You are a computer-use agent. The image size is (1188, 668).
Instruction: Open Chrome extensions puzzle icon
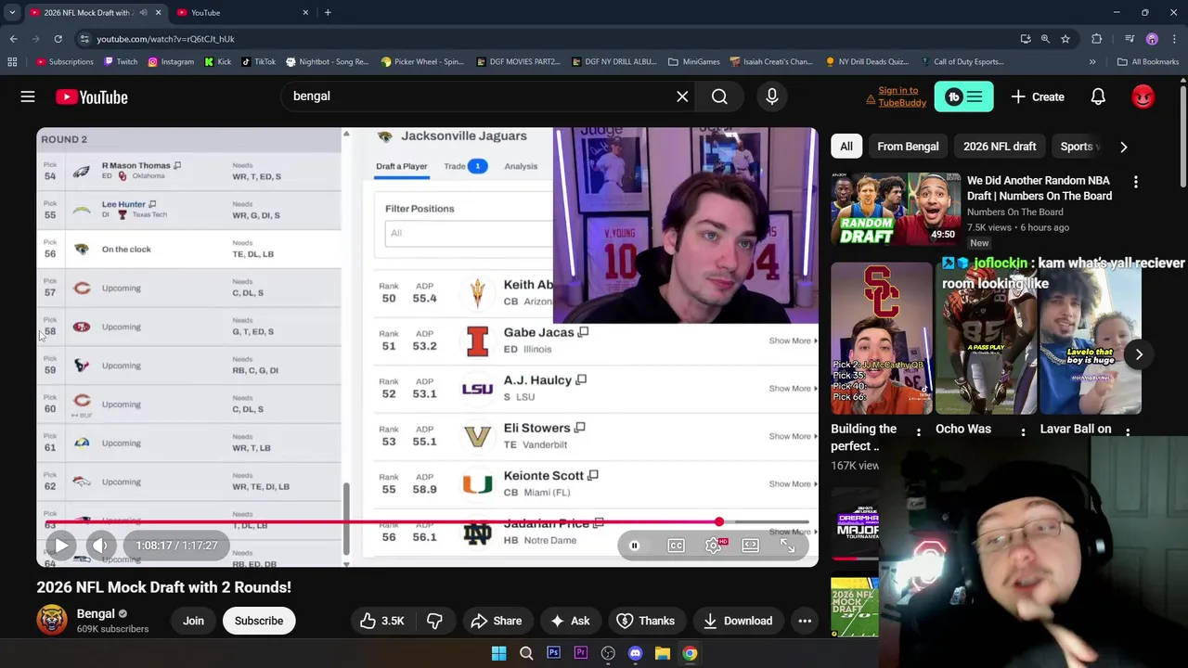tap(1097, 39)
